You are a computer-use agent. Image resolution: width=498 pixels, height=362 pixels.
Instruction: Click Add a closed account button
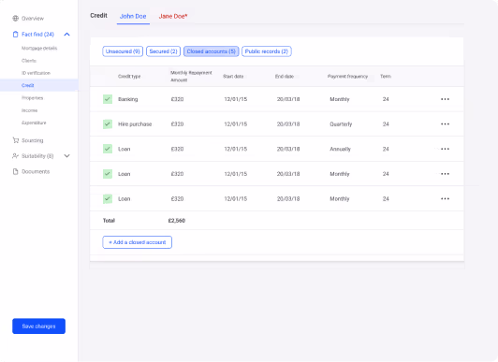(138, 242)
